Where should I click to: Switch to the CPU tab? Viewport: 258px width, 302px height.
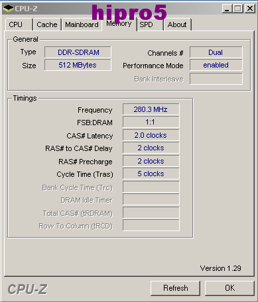point(19,25)
